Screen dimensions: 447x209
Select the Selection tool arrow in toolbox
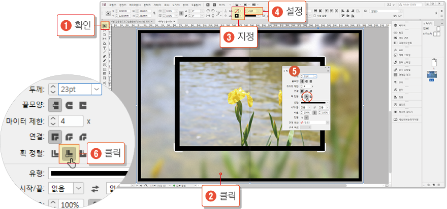(105, 26)
